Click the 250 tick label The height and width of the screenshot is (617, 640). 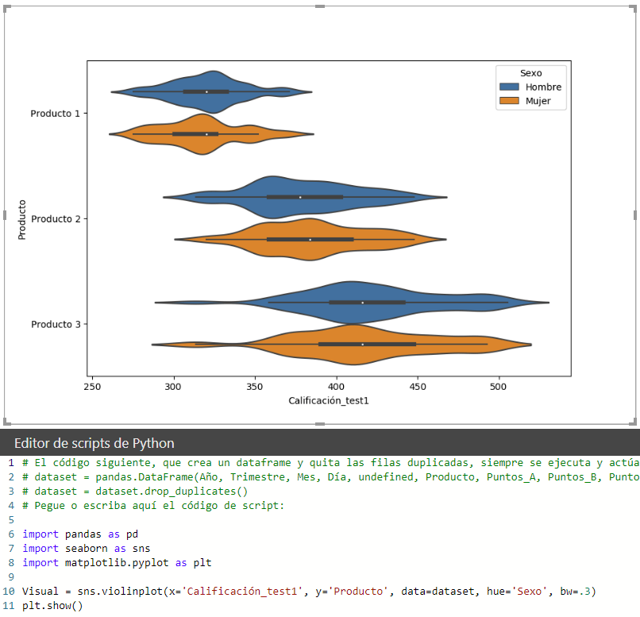pyautogui.click(x=92, y=387)
